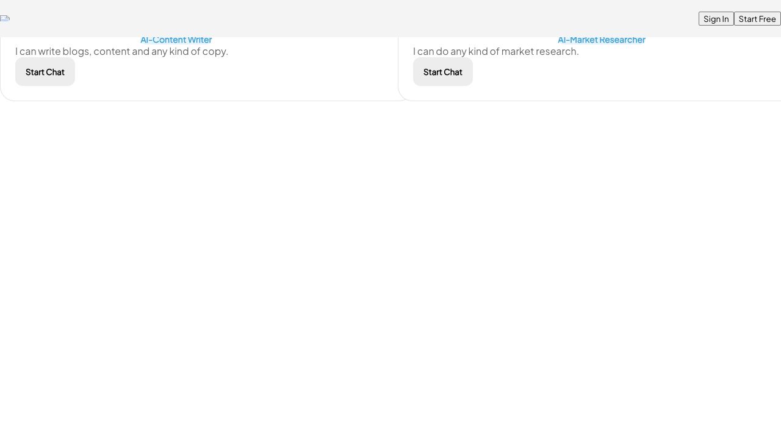
Task: Click the Start Free button
Action: pos(757,19)
